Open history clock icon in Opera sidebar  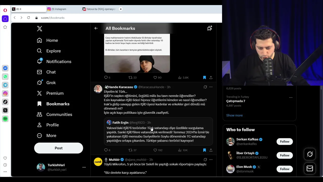[5, 165]
